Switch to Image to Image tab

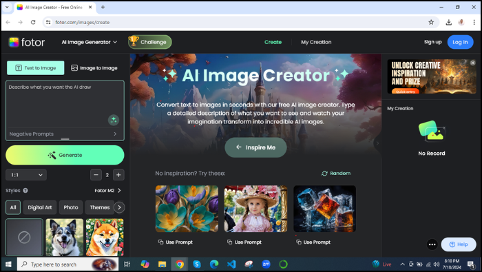94,68
